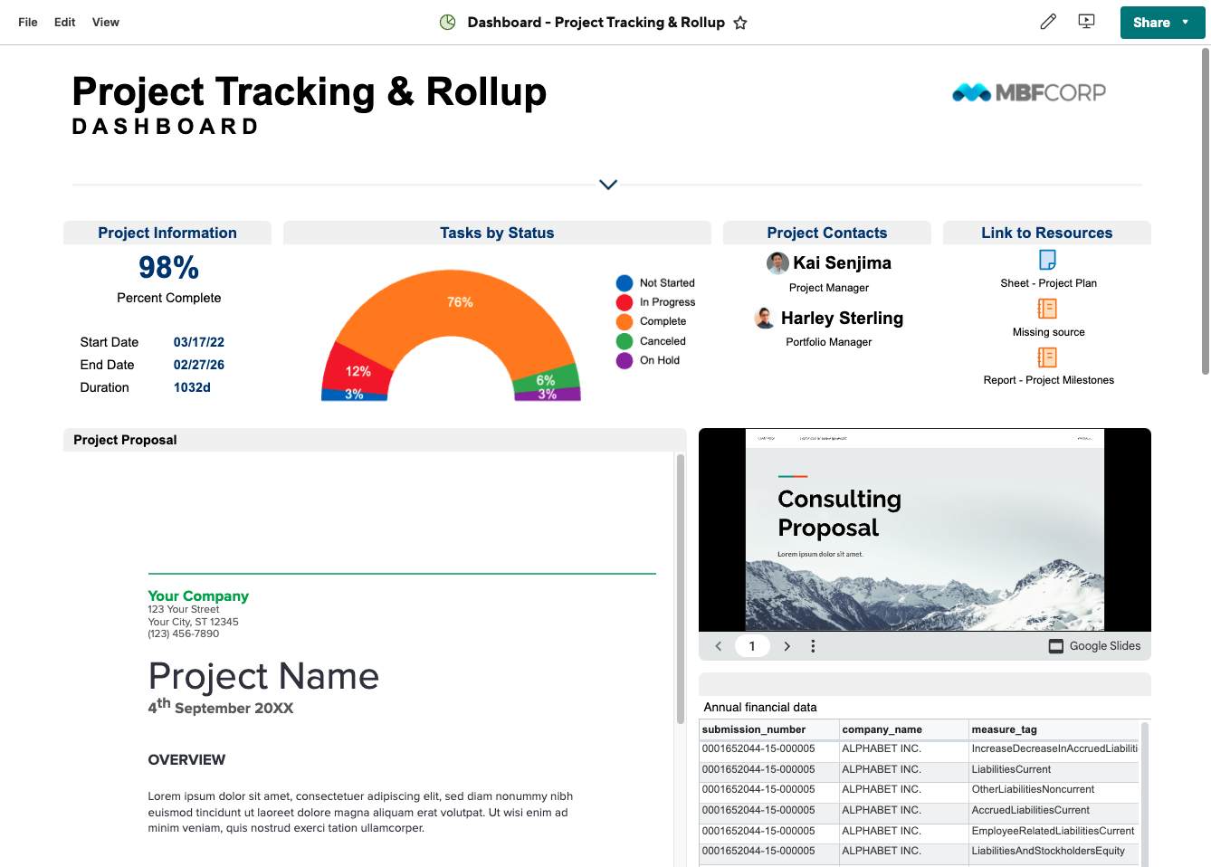
Task: Open the Sheet - Project Plan icon
Action: tap(1047, 260)
